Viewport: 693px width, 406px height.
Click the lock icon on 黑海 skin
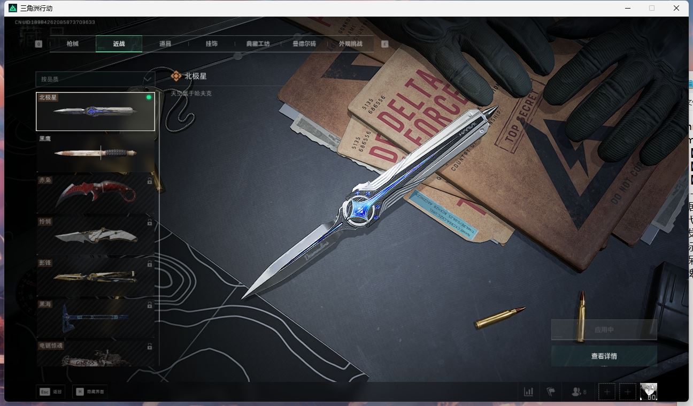pos(150,305)
